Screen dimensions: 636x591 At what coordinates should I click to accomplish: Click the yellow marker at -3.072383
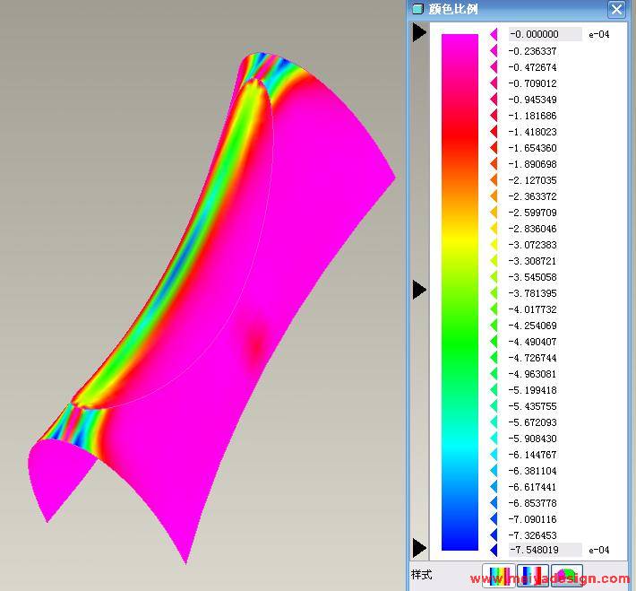tap(494, 245)
